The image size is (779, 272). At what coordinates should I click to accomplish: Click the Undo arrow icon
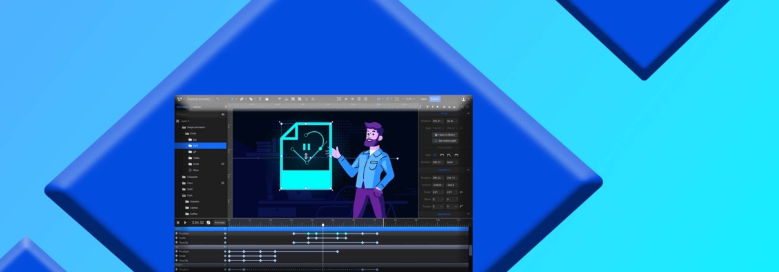(x=218, y=99)
